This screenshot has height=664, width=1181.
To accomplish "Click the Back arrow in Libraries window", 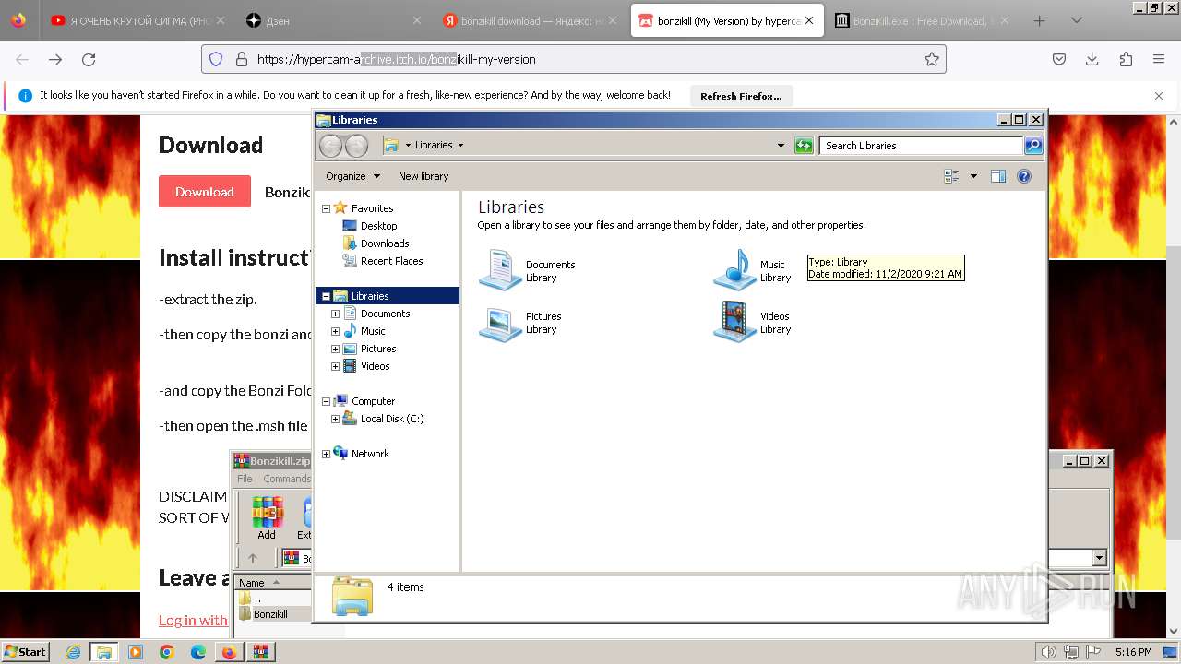I will click(330, 146).
